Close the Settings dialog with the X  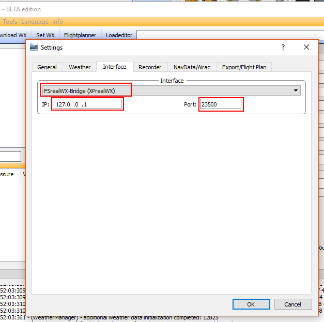pos(306,48)
